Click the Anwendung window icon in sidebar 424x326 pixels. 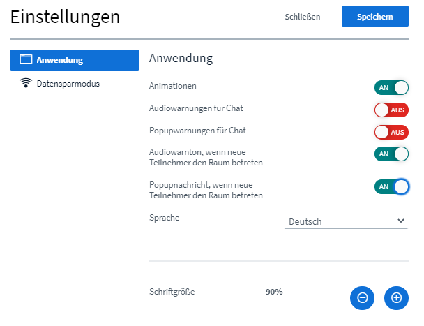(26, 59)
